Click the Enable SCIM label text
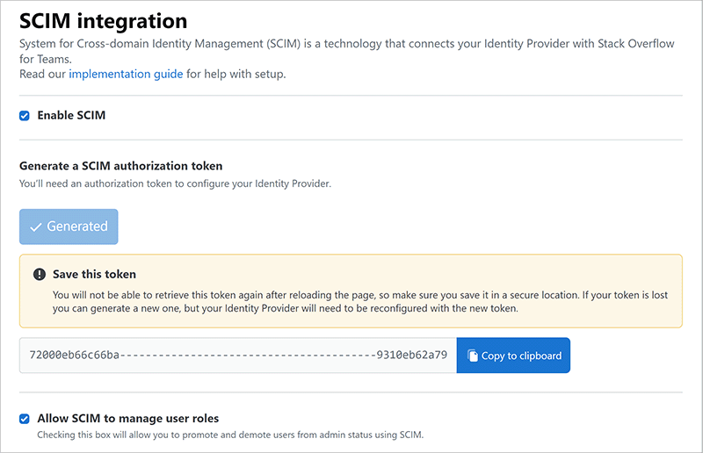Viewport: 703px width, 453px height. click(71, 116)
